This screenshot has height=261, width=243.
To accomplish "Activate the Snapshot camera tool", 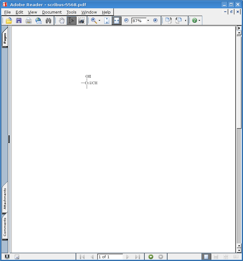I will pyautogui.click(x=81, y=21).
